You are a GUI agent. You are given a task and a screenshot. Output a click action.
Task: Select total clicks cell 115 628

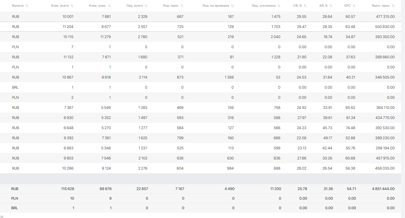(67, 189)
